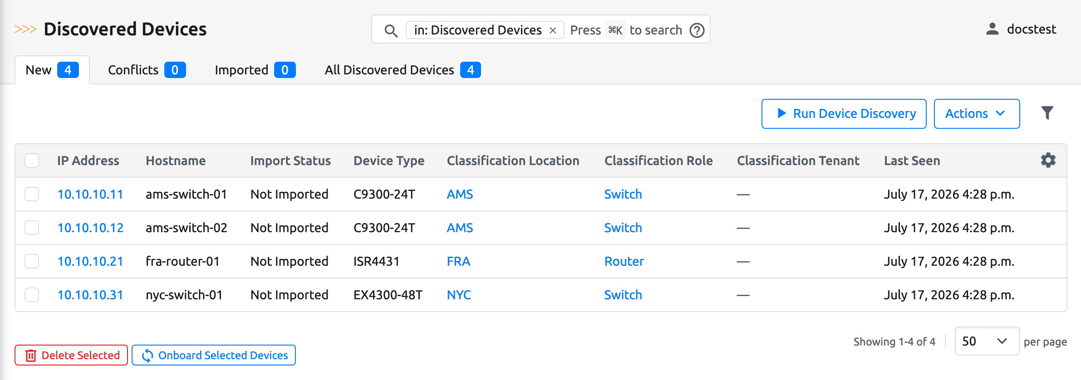
Task: Sort by Classification Location column header
Action: (513, 161)
